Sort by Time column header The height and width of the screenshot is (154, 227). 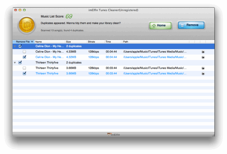(x=113, y=42)
